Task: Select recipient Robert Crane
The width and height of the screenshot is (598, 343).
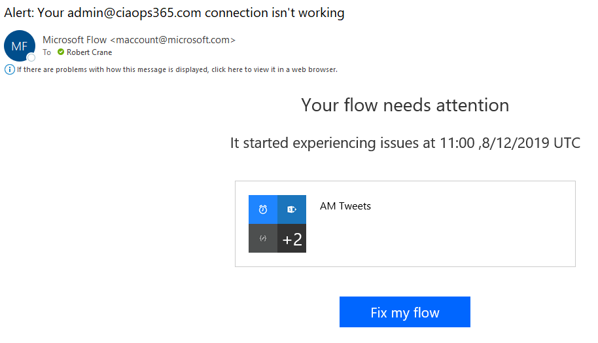Action: pos(89,52)
